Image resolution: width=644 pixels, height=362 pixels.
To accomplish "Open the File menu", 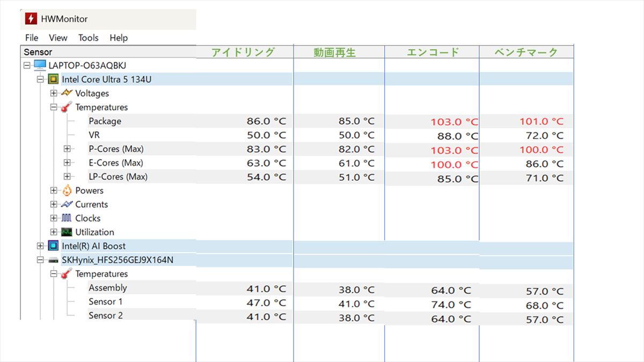I will click(32, 38).
